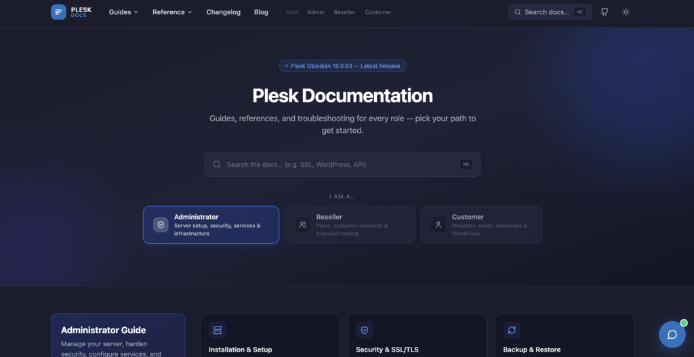This screenshot has height=357, width=694.
Task: Click the Plesk Obsidian 18.0.63 release badge
Action: [342, 66]
